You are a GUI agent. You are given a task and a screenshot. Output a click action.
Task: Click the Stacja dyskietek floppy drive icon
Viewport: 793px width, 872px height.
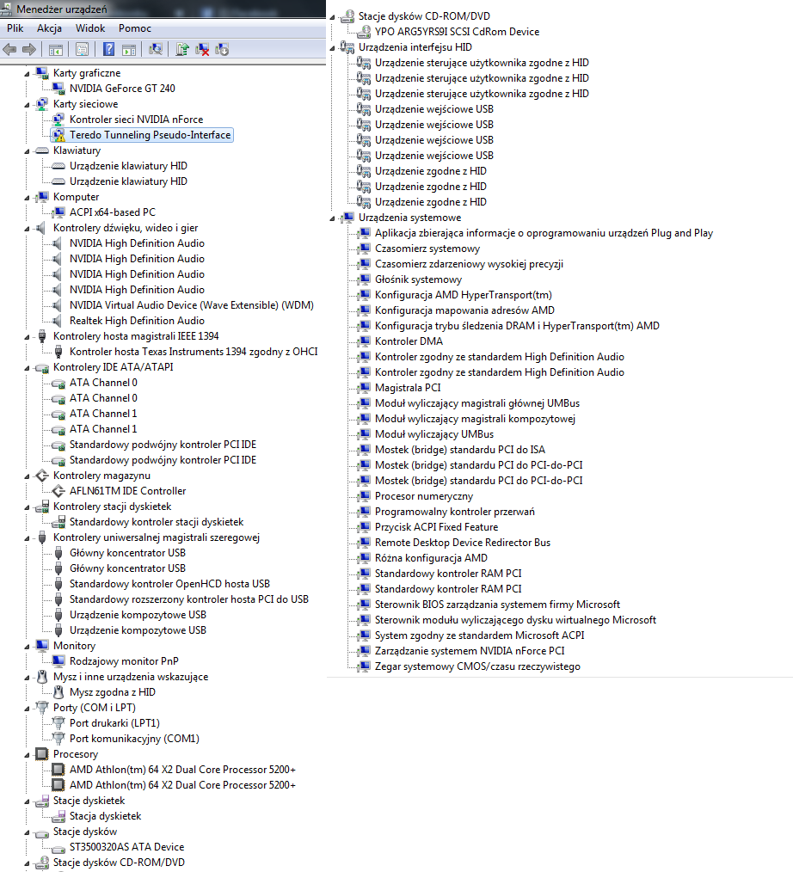tap(58, 816)
